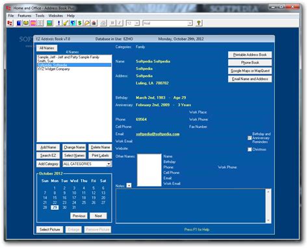
Task: Go to Previous calendar month
Action: pyautogui.click(x=79, y=216)
